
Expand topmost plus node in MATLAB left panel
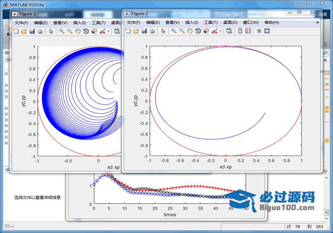tap(6, 74)
